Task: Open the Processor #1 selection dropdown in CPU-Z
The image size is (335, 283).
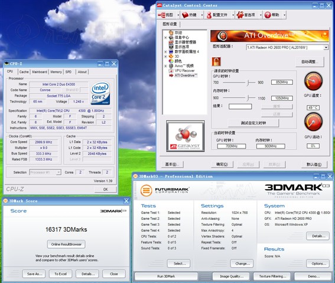Action: (58, 172)
